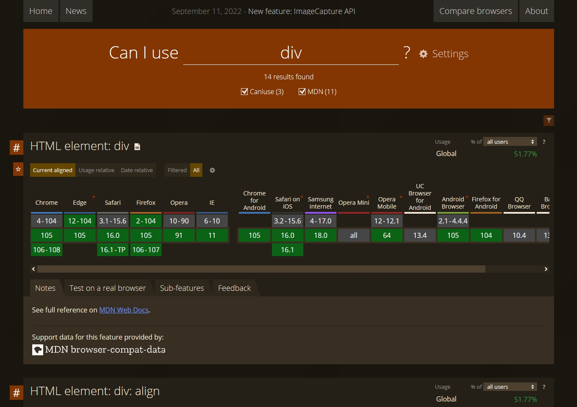Click Chrome version 4-104 cell

pos(47,221)
